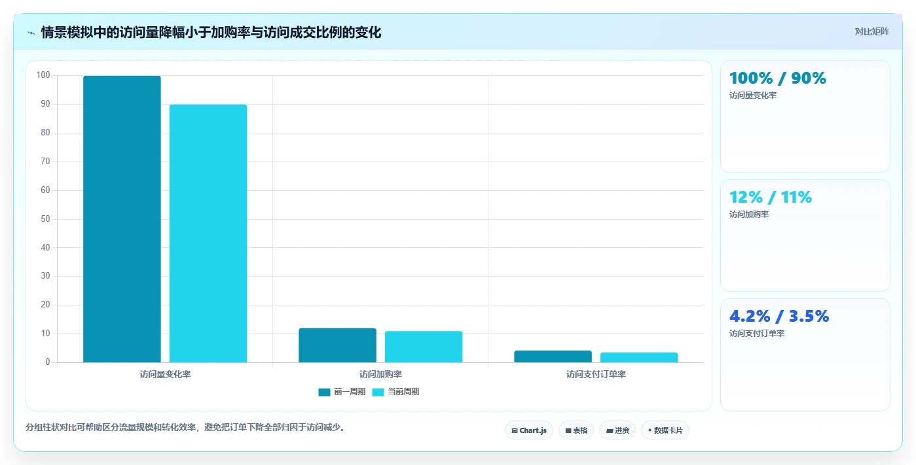Click the 当前周期 bar for 访问加购率
The width and height of the screenshot is (916, 465).
tap(424, 347)
